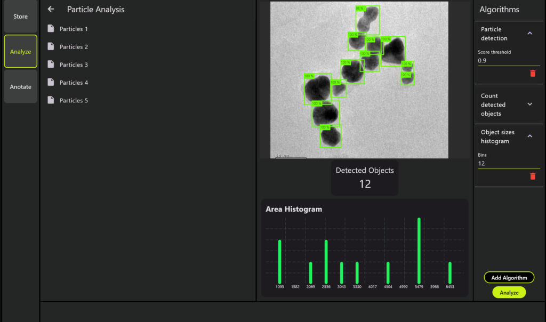Click the tallest histogram bar at 5479
546x322 pixels.
point(419,251)
